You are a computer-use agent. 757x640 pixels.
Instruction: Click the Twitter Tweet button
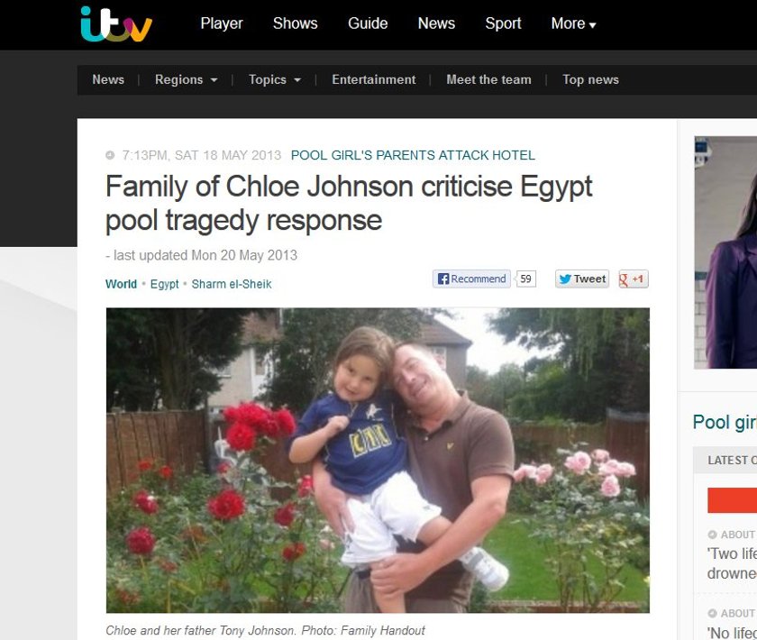582,279
